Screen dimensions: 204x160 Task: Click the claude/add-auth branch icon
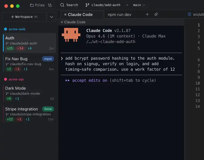(x=87, y=5)
